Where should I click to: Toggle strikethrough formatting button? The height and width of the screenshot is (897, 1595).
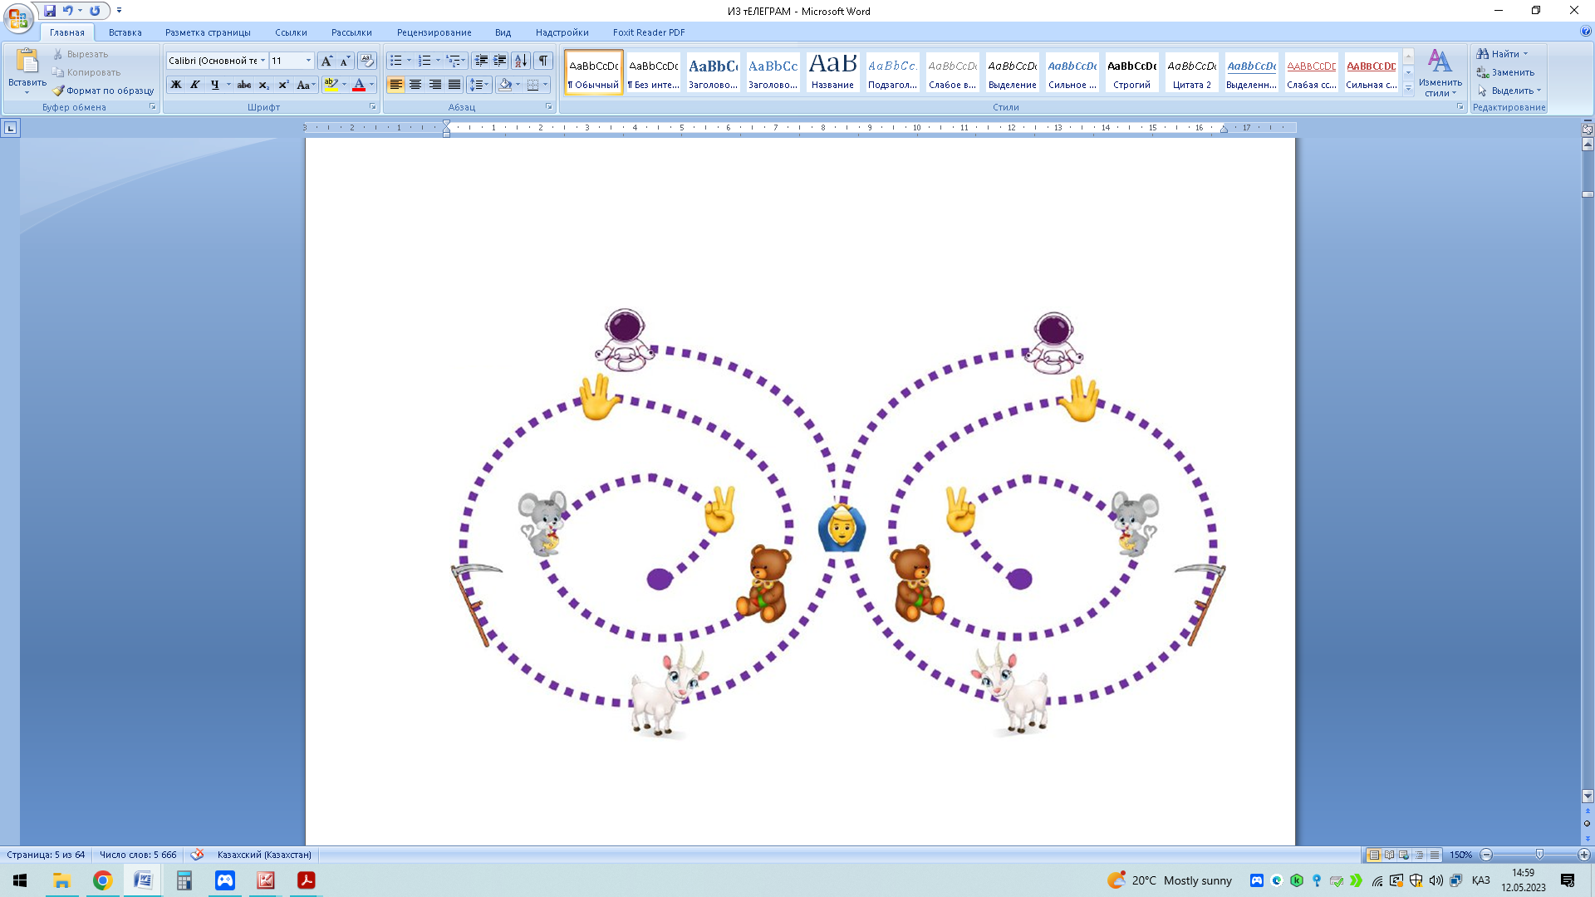point(244,85)
